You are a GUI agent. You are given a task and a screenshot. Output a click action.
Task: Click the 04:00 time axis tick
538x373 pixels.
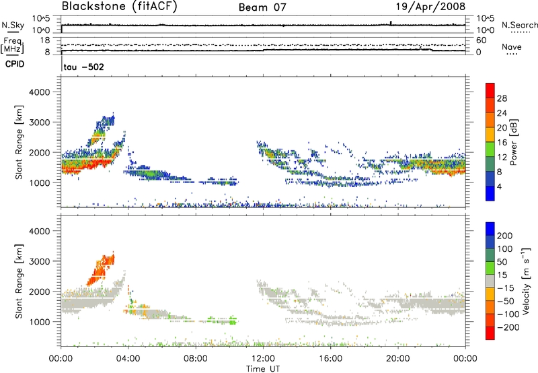(128, 359)
